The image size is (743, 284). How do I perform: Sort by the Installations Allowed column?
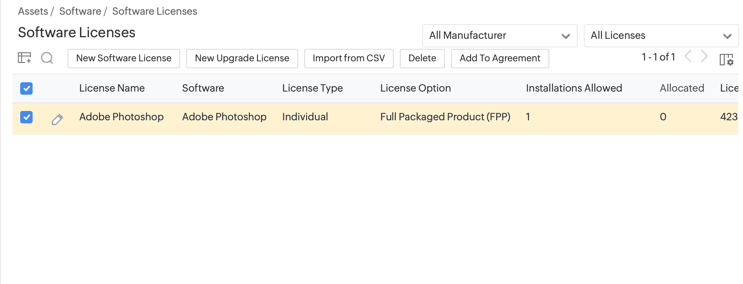click(x=574, y=88)
